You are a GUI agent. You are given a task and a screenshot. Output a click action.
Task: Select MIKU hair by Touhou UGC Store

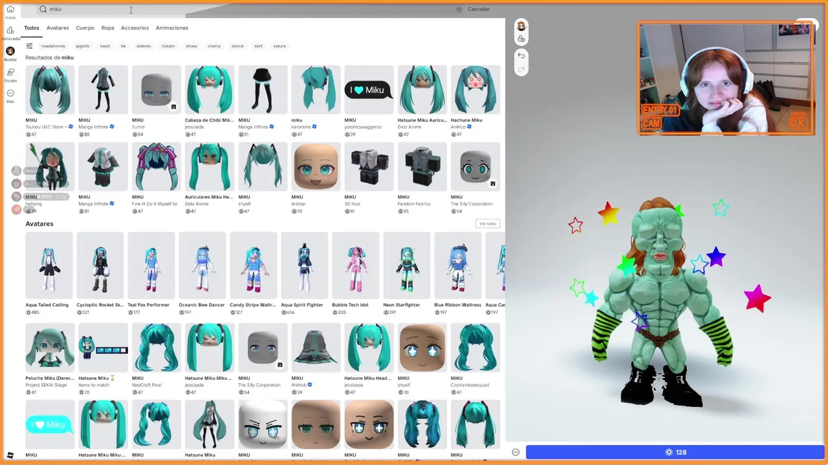(50, 90)
